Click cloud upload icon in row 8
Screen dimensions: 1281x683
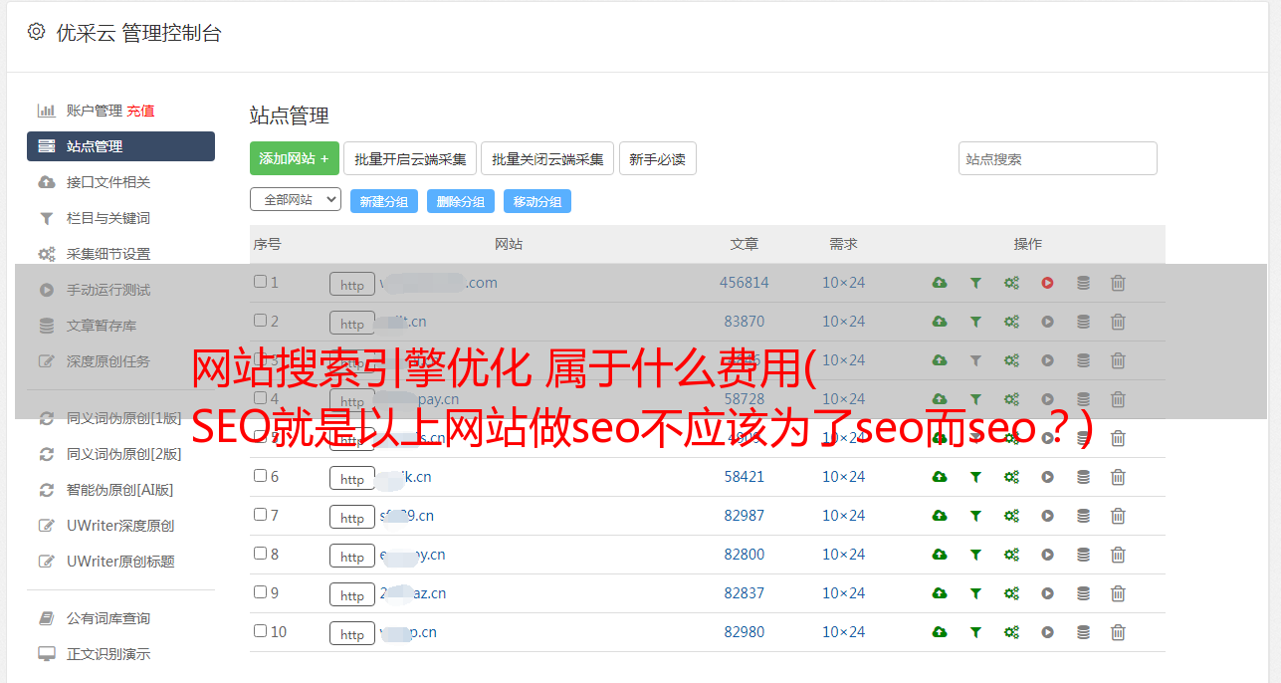click(940, 555)
